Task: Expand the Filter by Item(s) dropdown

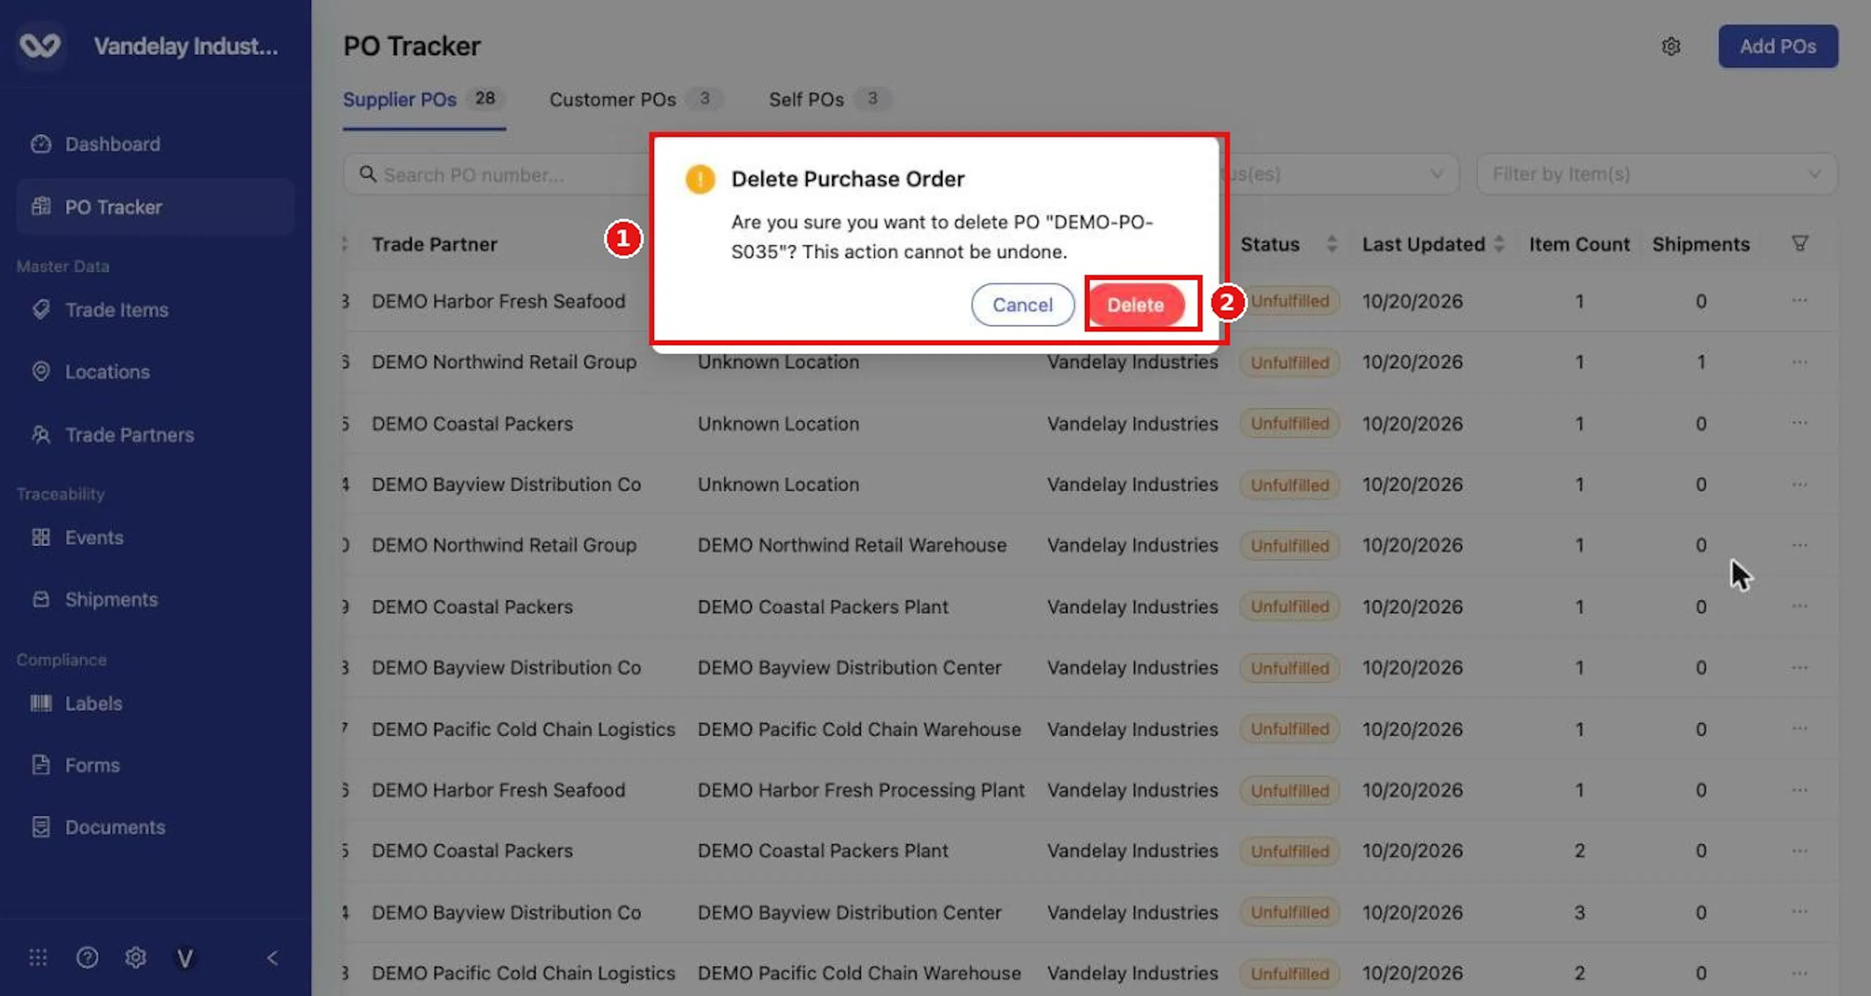Action: pos(1657,174)
